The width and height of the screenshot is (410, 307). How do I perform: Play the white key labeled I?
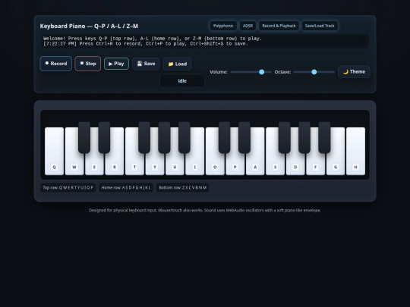(x=195, y=164)
